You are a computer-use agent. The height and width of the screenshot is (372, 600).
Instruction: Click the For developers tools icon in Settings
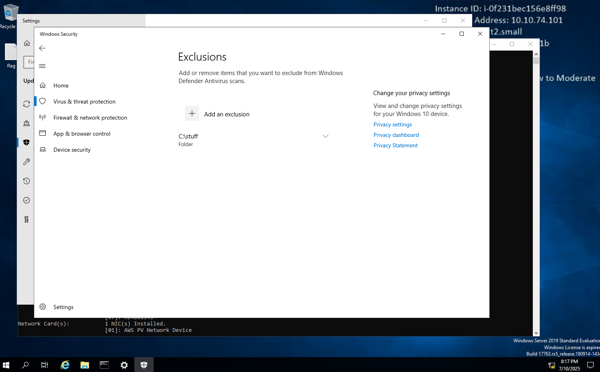point(27,220)
